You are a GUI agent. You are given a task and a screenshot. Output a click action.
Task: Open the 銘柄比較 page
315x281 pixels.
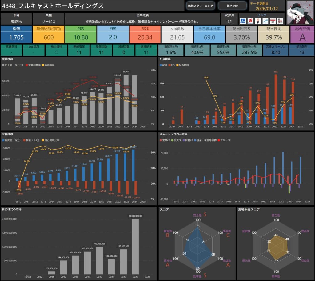click(x=232, y=6)
